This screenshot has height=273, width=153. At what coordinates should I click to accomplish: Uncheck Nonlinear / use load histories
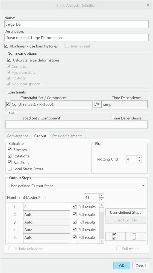pos(6,46)
